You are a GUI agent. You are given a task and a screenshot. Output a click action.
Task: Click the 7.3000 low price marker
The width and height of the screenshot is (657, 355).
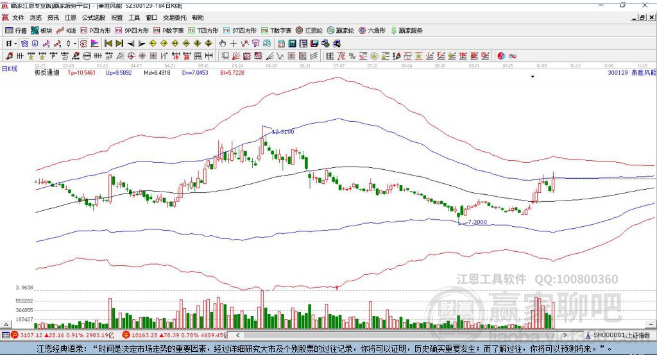(x=477, y=222)
